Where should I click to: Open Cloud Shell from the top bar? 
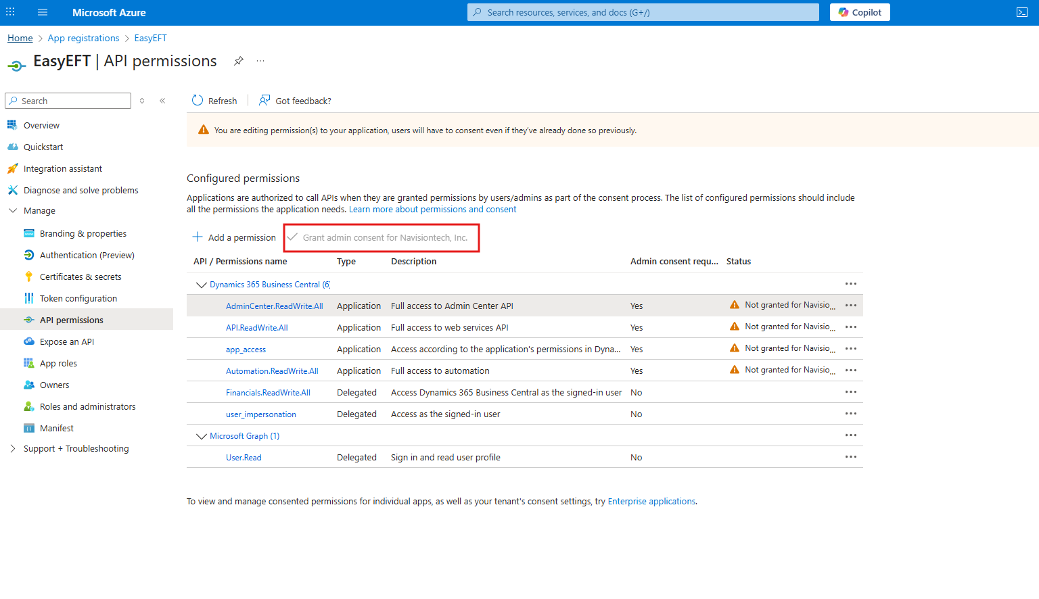point(1021,12)
